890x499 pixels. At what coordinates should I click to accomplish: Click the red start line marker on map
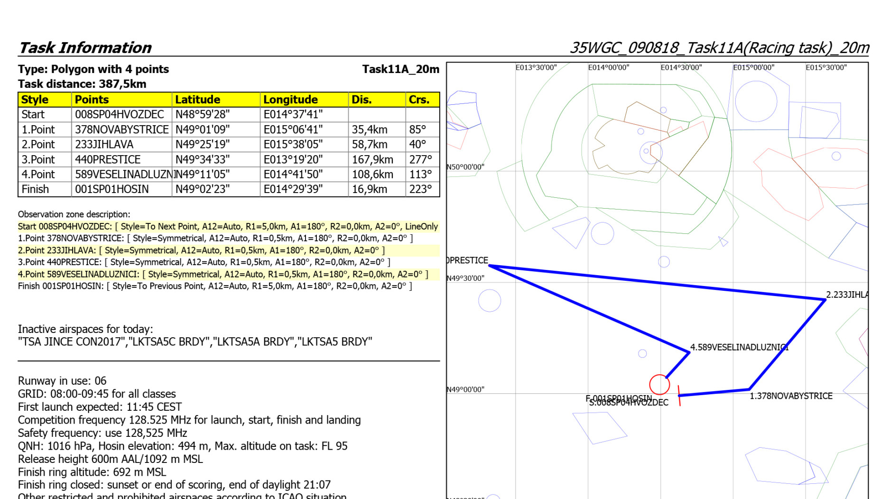(x=679, y=396)
